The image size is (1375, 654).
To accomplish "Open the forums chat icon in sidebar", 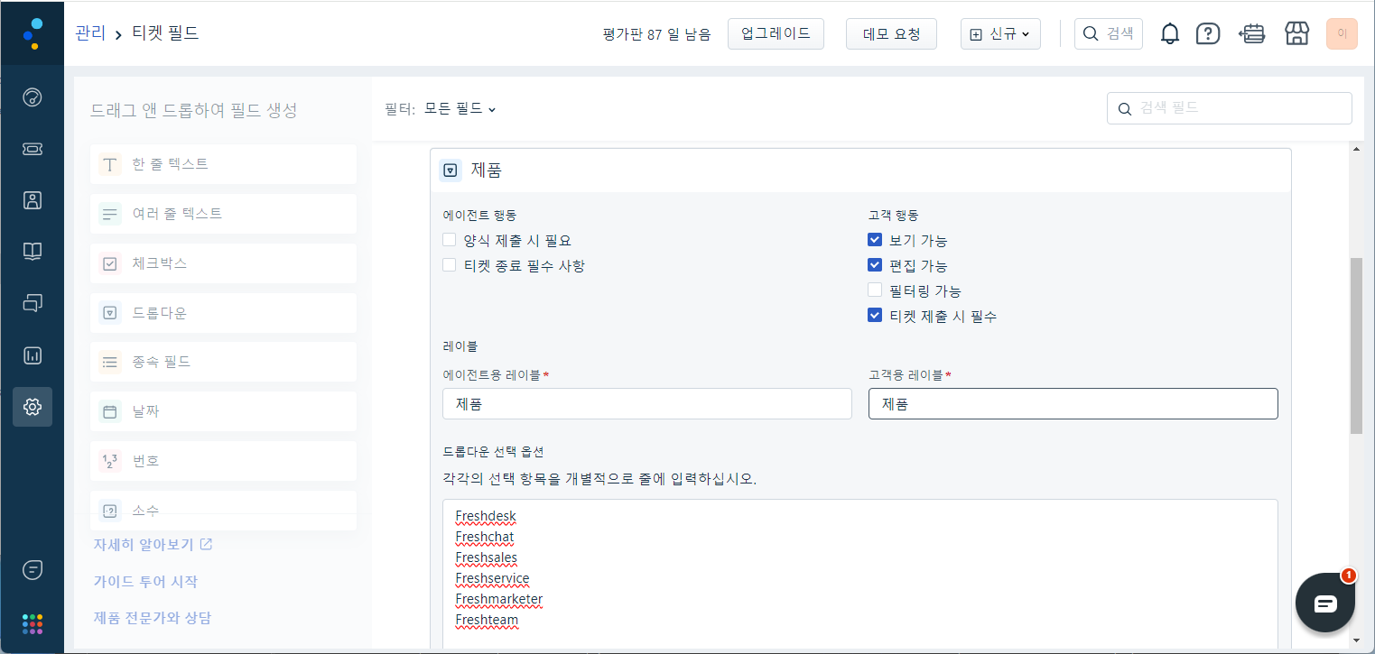I will click(33, 303).
